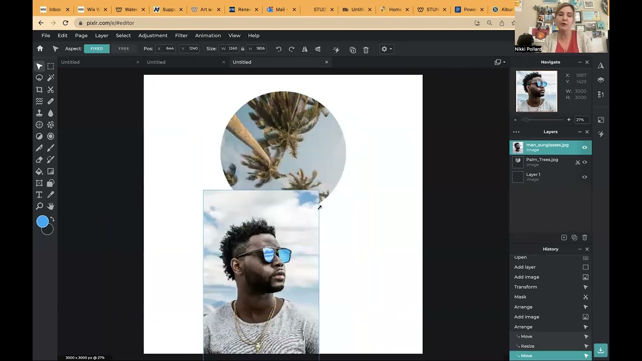Select the Arrange/Move arrow tool
This screenshot has width=642, height=361.
[x=39, y=66]
